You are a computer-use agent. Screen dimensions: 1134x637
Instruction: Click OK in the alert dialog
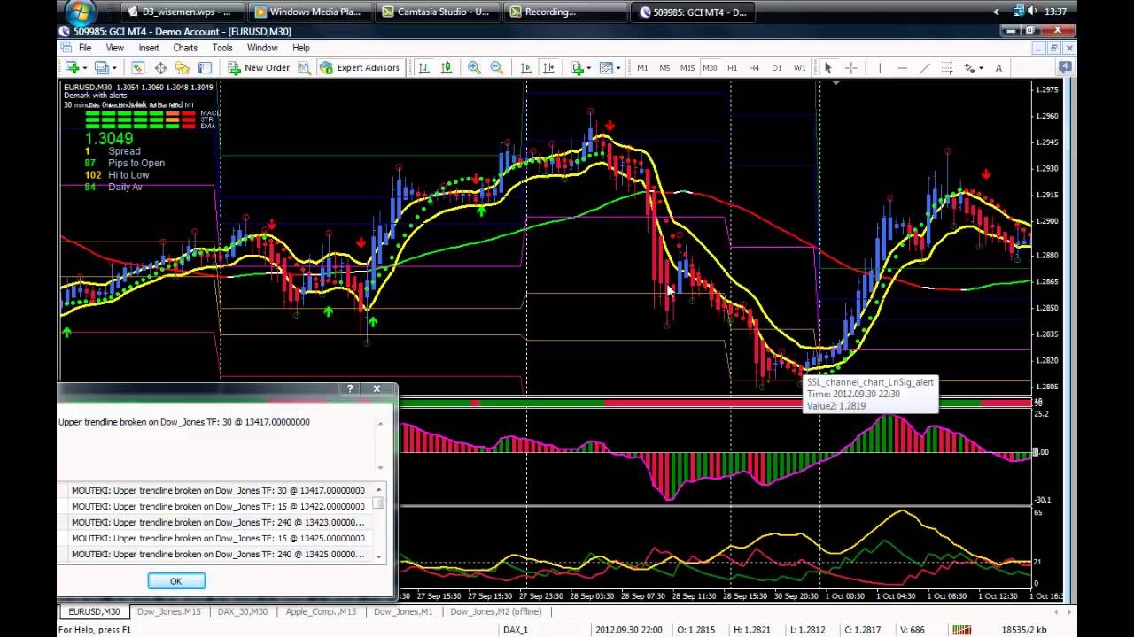point(176,581)
